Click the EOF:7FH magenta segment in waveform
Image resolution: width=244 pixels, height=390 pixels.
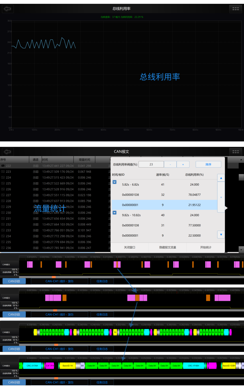[50, 366]
